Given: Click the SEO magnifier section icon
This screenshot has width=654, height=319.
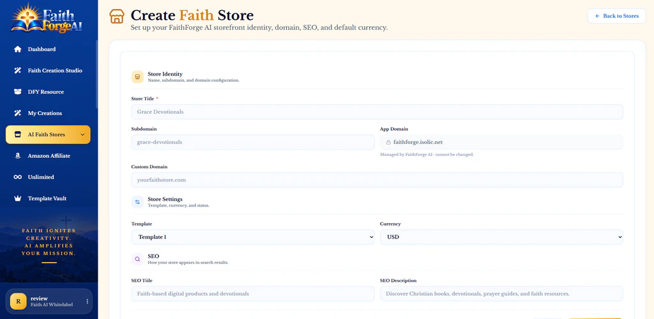Looking at the screenshot, I should [137, 259].
